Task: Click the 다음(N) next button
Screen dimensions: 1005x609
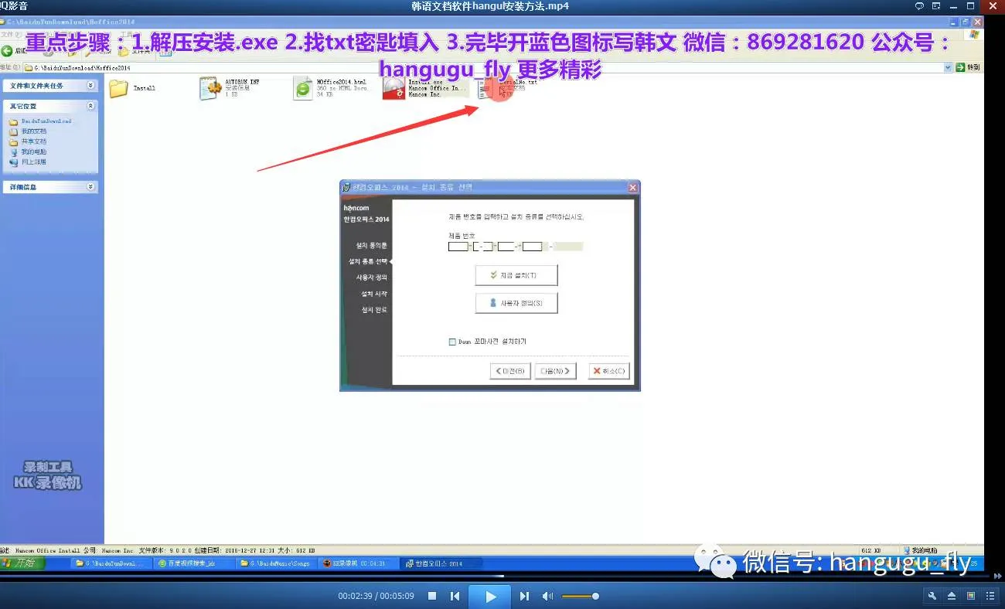Action: click(x=557, y=371)
